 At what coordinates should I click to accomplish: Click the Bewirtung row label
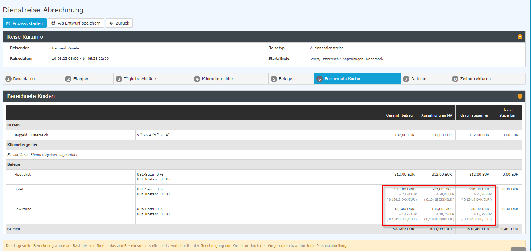23,209
